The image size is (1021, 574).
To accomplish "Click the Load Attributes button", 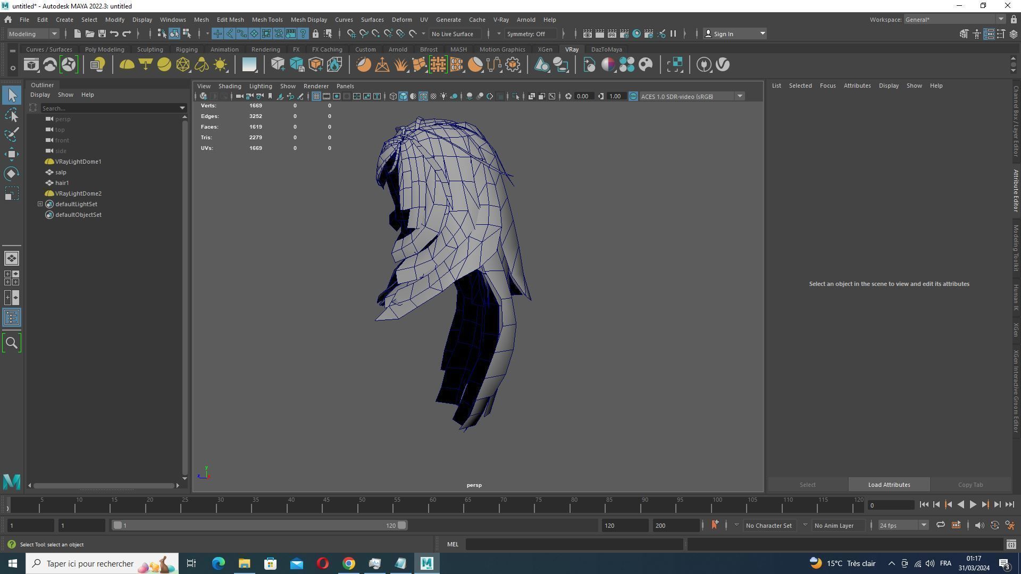I will coord(889,485).
